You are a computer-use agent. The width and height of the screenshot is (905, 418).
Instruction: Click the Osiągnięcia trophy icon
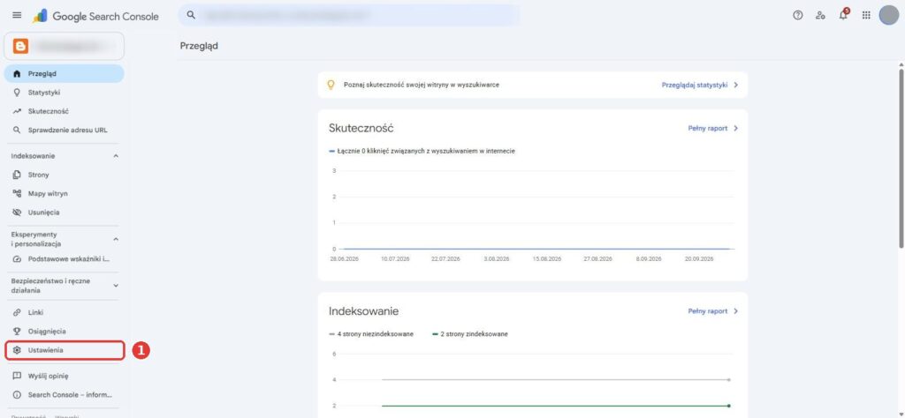coord(17,332)
